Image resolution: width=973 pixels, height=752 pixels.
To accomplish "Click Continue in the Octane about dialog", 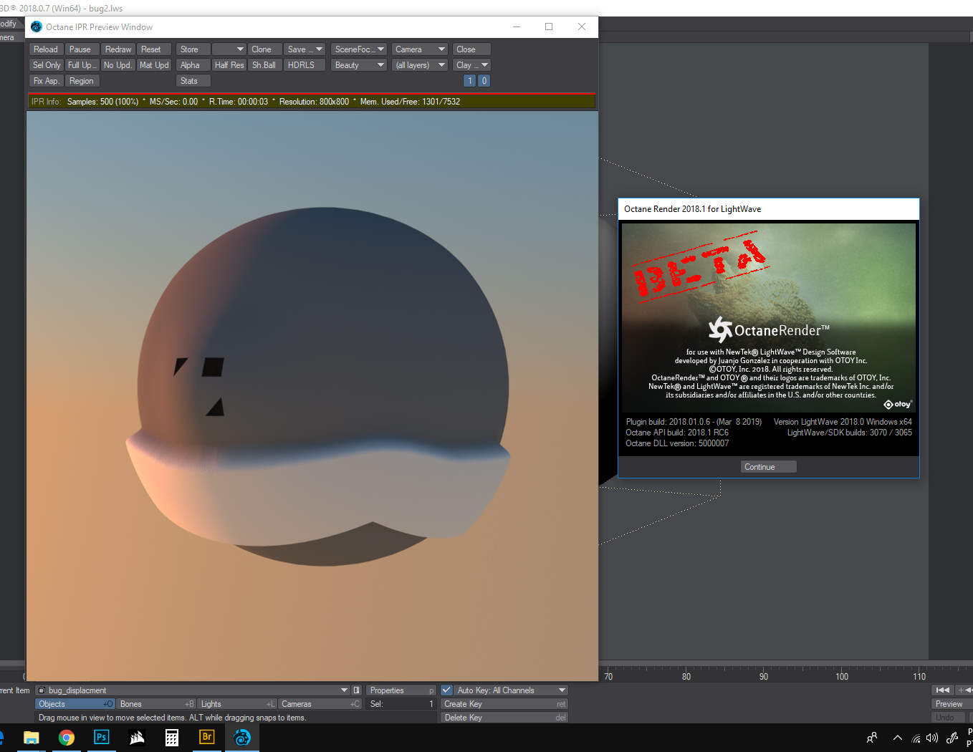I will point(768,467).
